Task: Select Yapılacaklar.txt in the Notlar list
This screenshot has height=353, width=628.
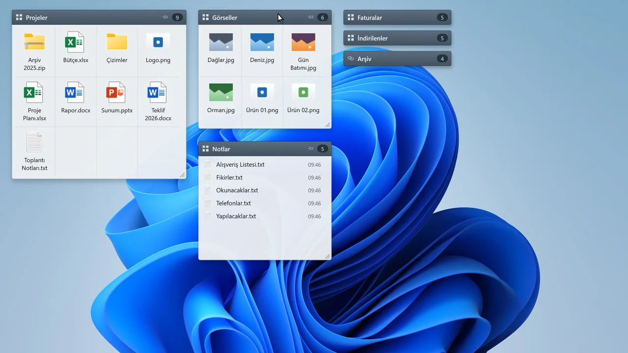Action: pyautogui.click(x=265, y=216)
